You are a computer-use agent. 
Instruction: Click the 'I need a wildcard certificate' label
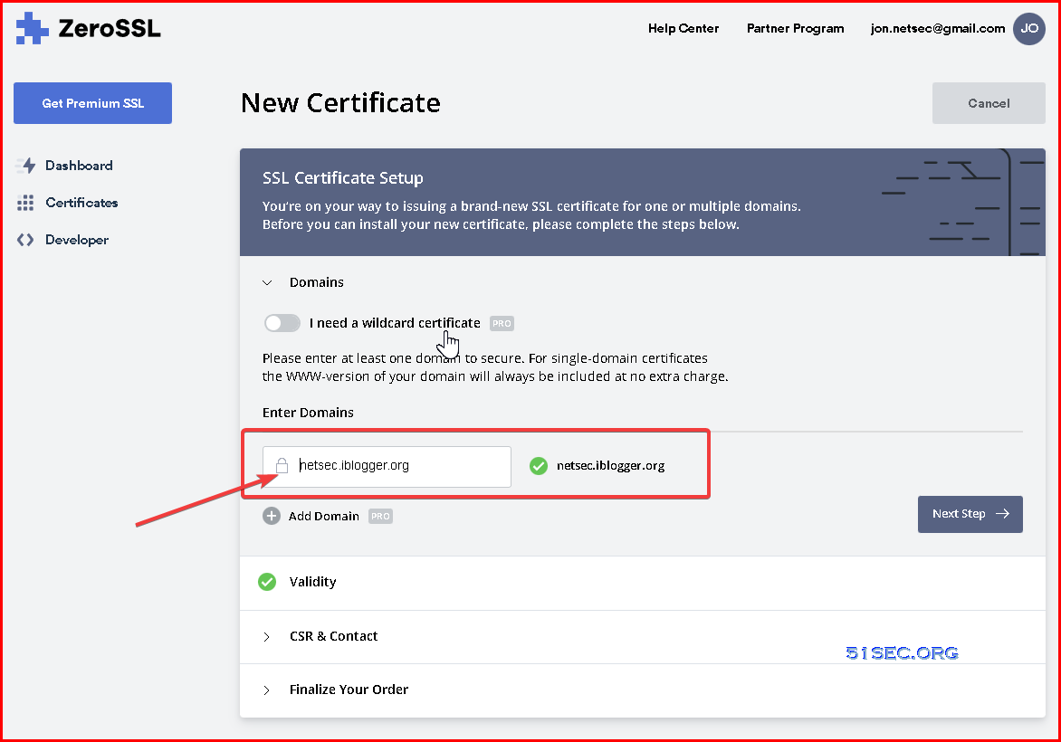click(x=395, y=323)
